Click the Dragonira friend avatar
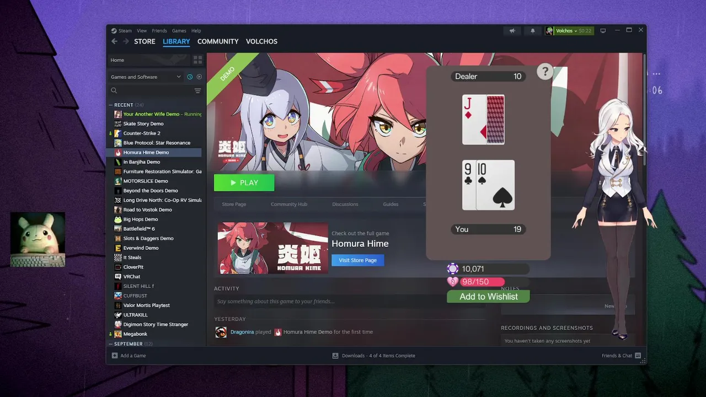 tap(221, 332)
